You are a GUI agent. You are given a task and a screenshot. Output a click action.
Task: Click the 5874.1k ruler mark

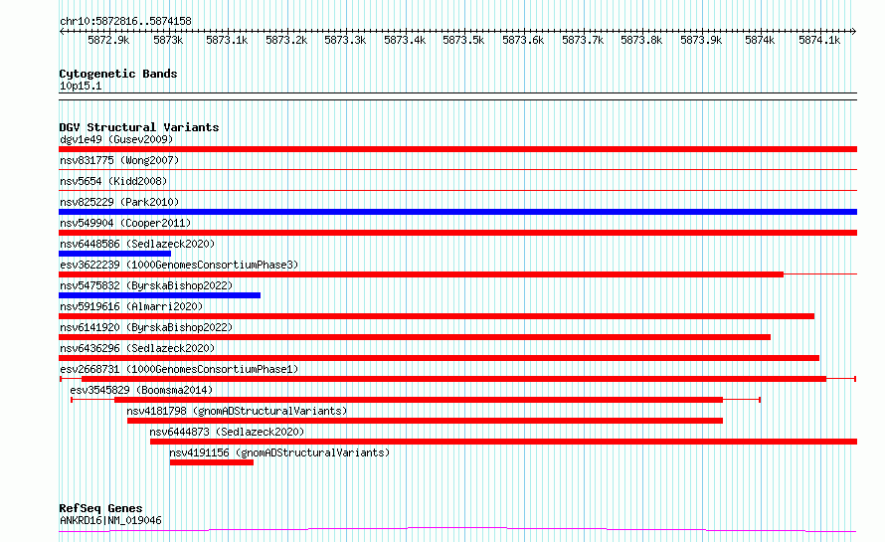click(819, 40)
